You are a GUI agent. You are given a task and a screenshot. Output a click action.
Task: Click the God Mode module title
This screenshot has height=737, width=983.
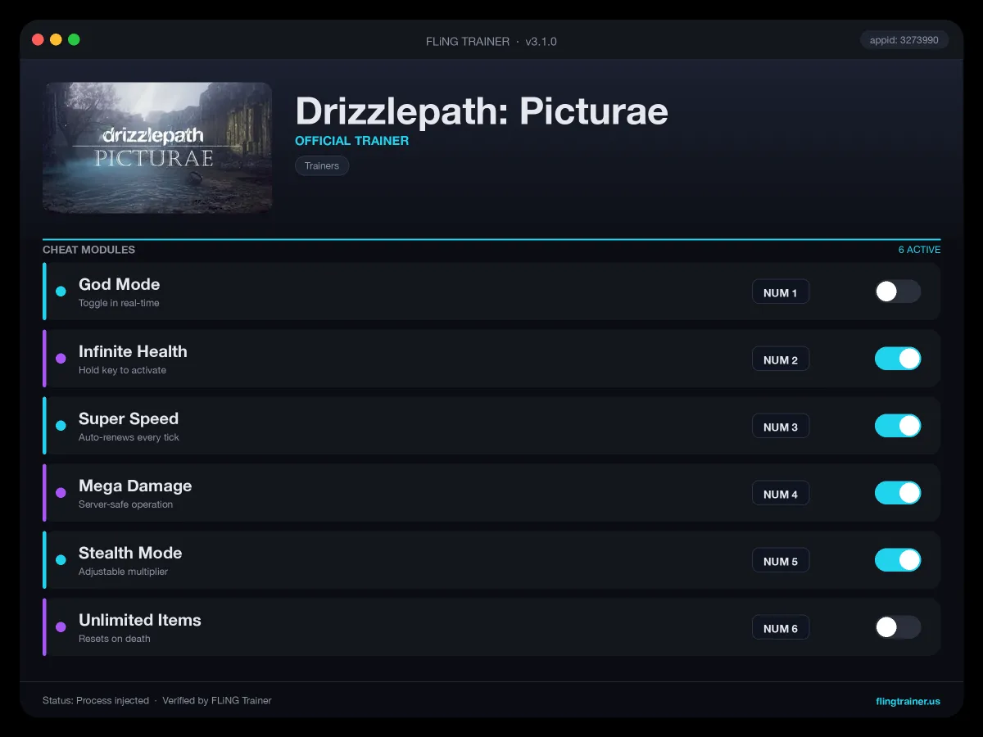(x=120, y=284)
